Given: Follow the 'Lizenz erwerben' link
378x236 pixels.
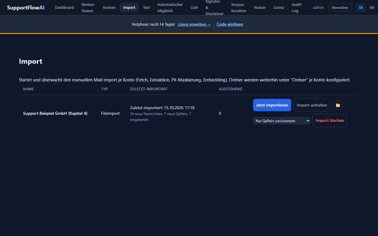Looking at the screenshot, I should 194,24.
